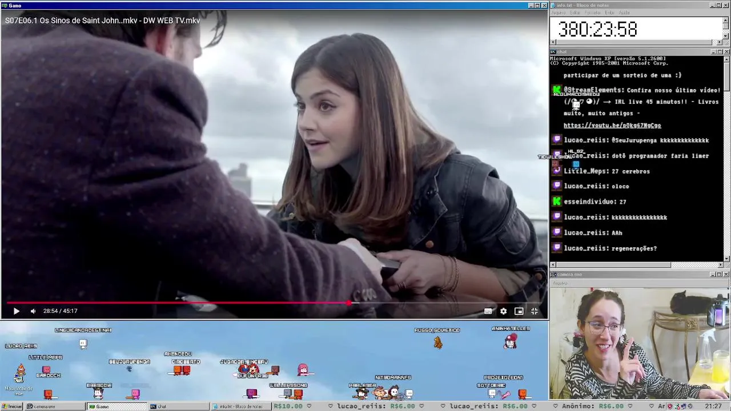
Task: Click the Game window title bar icon
Action: click(x=4, y=5)
